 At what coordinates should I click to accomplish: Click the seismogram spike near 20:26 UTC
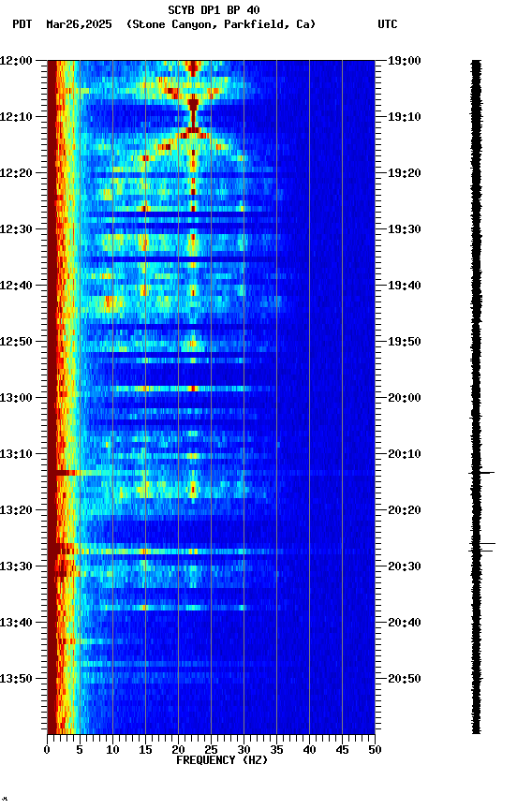(x=482, y=544)
